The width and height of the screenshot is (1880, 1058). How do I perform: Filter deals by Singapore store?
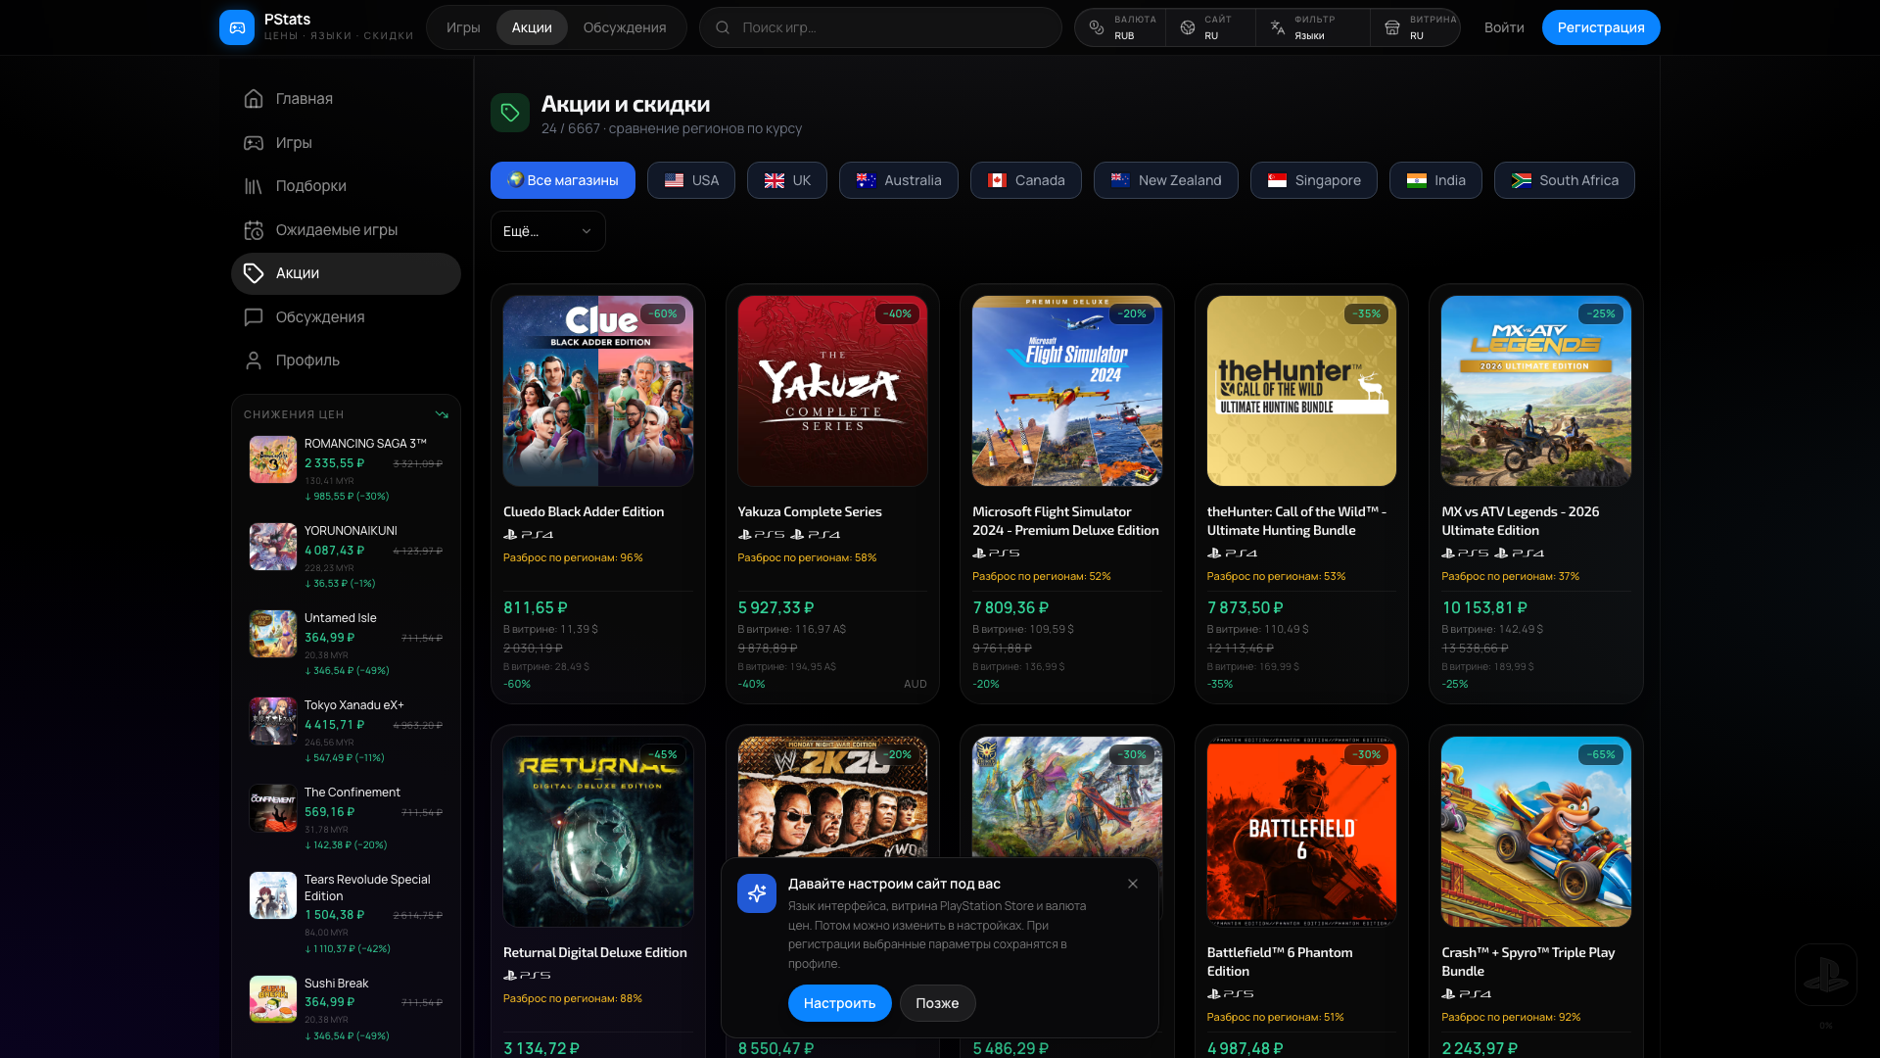(x=1314, y=180)
